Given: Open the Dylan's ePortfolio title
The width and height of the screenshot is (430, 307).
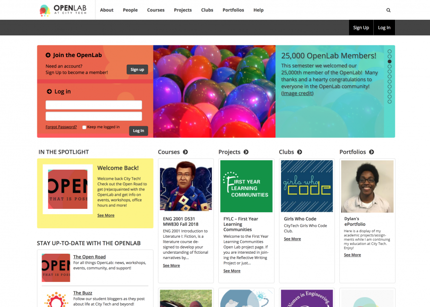Looking at the screenshot, I should 355,221.
